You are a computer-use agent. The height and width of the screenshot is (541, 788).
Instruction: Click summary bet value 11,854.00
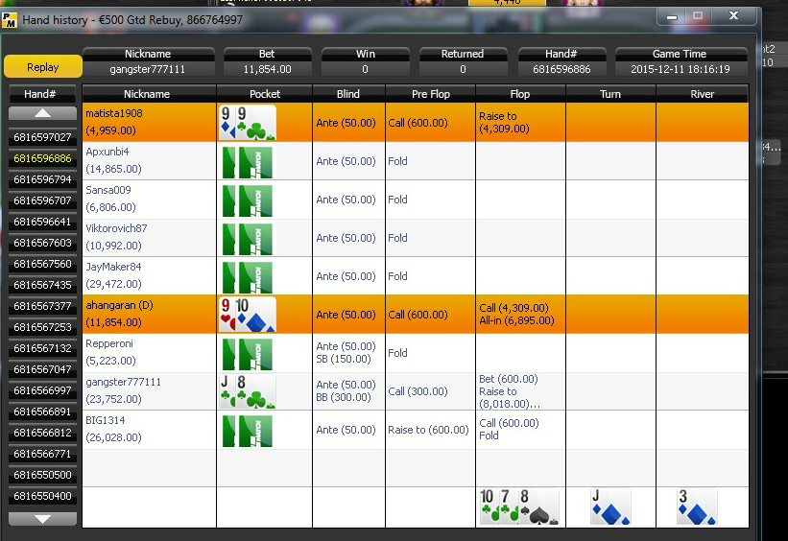coord(267,69)
